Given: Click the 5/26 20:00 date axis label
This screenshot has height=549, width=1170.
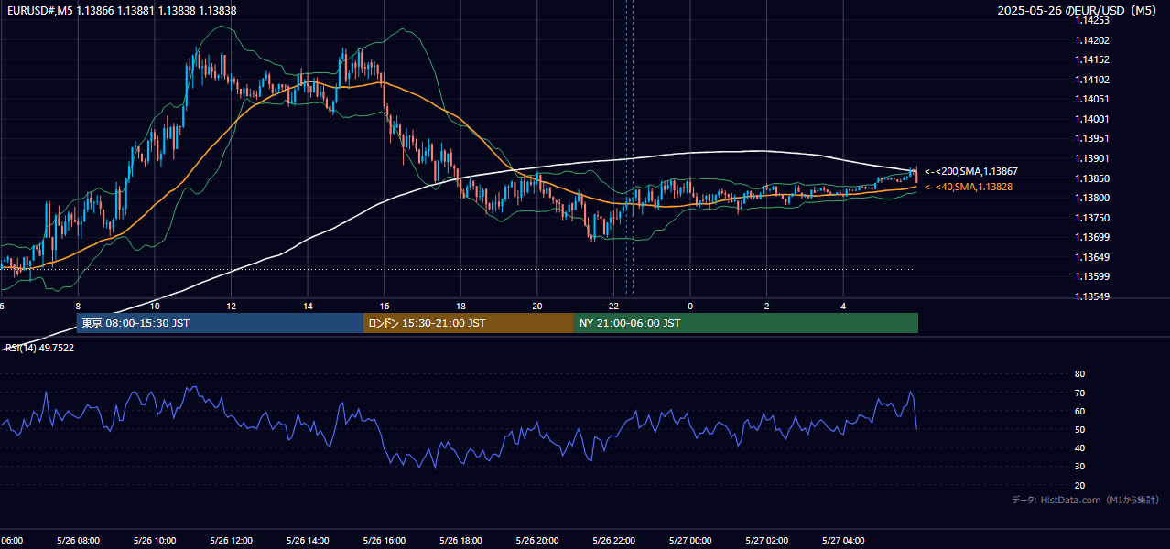Looking at the screenshot, I should click(x=537, y=540).
